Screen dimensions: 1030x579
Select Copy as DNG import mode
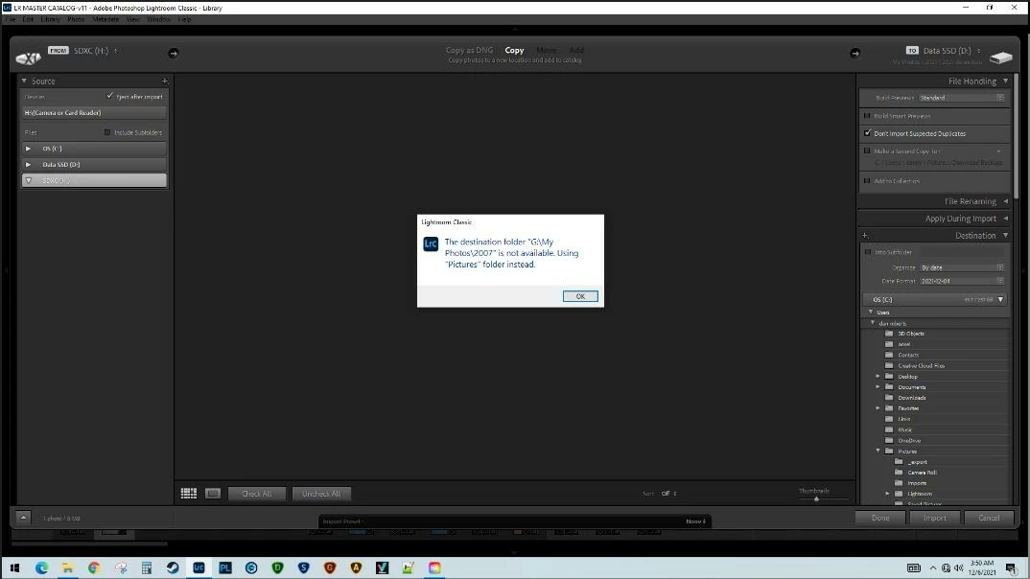[x=469, y=51]
